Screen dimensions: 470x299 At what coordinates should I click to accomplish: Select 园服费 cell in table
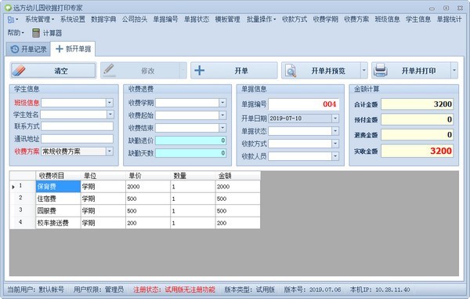click(x=58, y=211)
